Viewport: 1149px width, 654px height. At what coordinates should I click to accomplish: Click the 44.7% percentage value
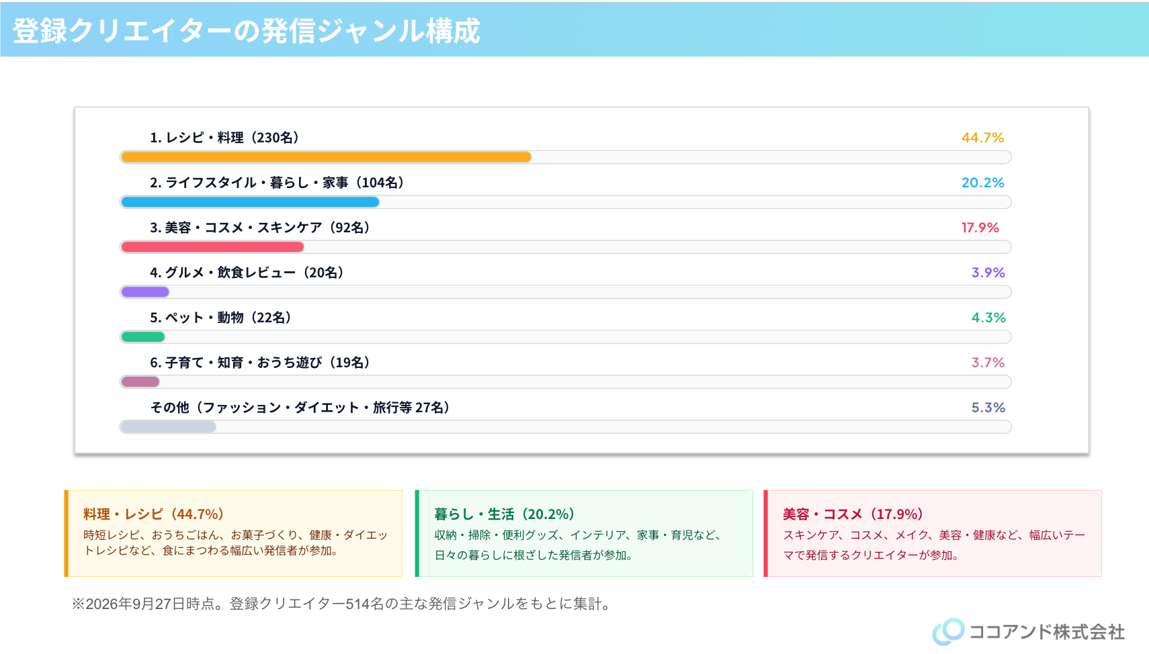pos(982,138)
